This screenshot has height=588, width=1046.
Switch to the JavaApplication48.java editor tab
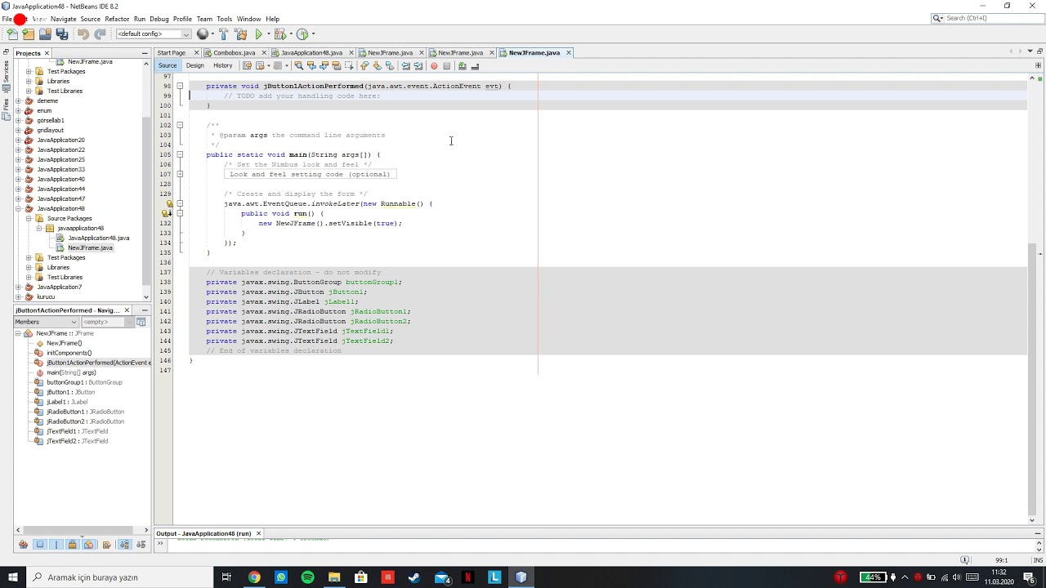pos(311,53)
